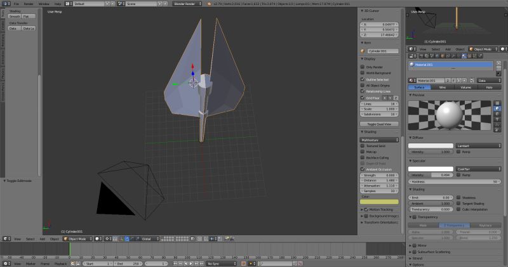Image resolution: width=508 pixels, height=267 pixels.
Task: Open the No Sync playback dropdown
Action: pyautogui.click(x=221, y=264)
